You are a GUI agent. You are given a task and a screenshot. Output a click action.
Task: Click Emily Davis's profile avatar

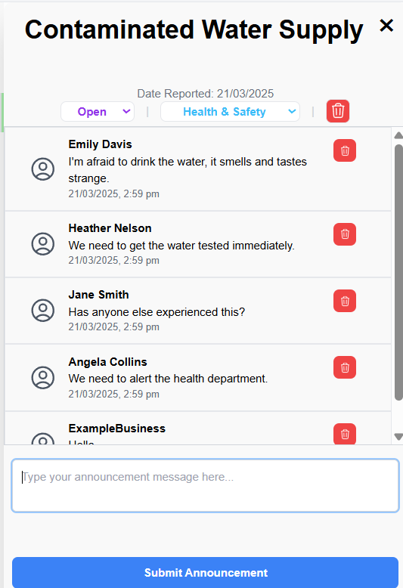pyautogui.click(x=43, y=169)
